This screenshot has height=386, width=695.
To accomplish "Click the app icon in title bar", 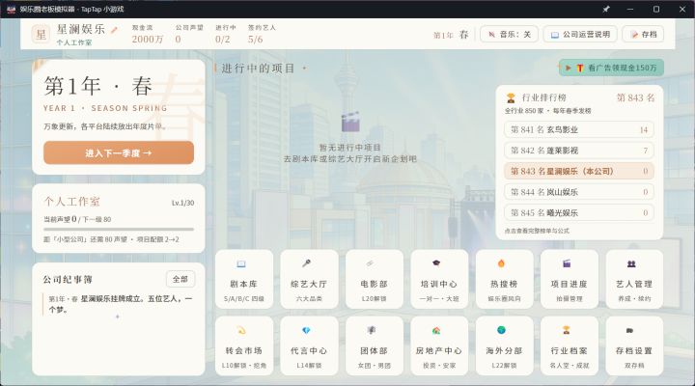I will (11, 9).
